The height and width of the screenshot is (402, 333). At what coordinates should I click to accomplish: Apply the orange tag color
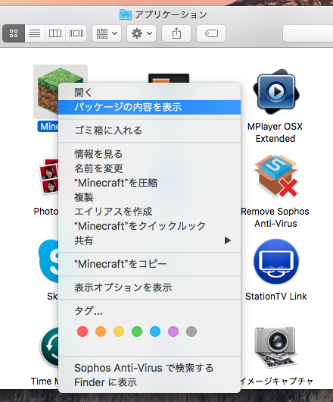coord(101,331)
